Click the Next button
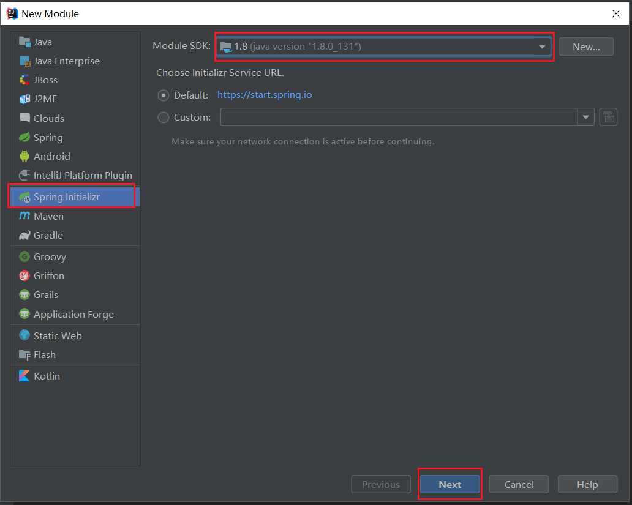Image resolution: width=632 pixels, height=505 pixels. click(450, 484)
